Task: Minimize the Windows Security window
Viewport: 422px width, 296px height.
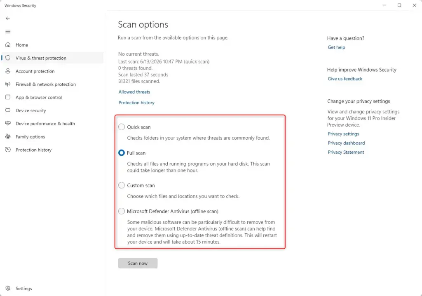Action: click(x=384, y=5)
